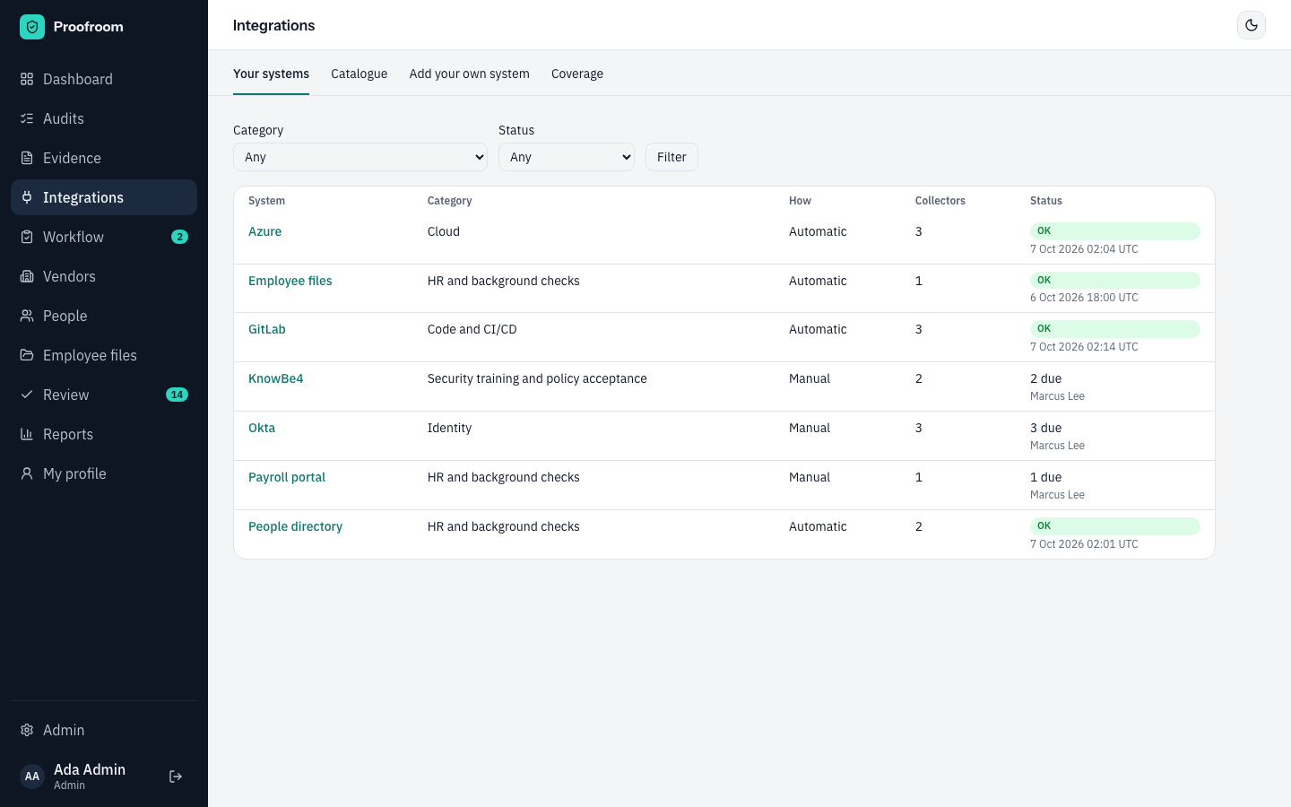Image resolution: width=1291 pixels, height=807 pixels.
Task: Click the Evidence document icon
Action: click(x=27, y=158)
